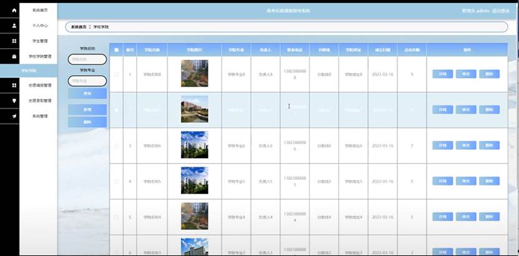Viewport: 519px width, 256px height.
Task: Open the 个人中心 sidebar menu
Action: point(40,26)
